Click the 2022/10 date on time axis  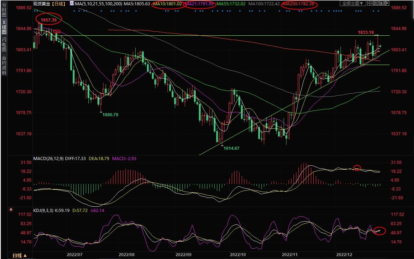(x=237, y=254)
